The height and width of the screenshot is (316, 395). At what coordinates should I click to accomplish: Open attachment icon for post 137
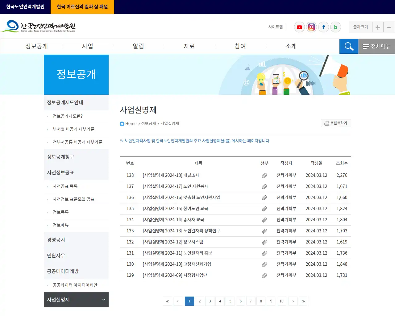click(264, 187)
